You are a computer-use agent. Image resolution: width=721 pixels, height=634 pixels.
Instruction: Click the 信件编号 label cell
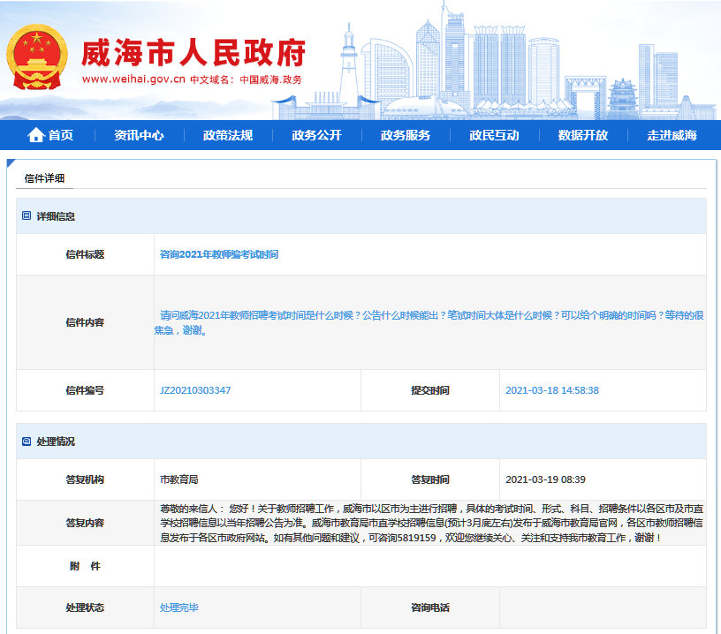[85, 390]
